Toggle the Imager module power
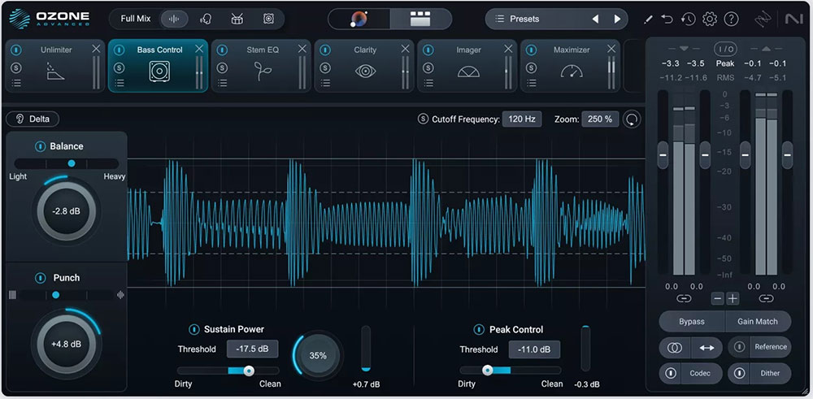Viewport: 813px width, 399px height. (428, 50)
